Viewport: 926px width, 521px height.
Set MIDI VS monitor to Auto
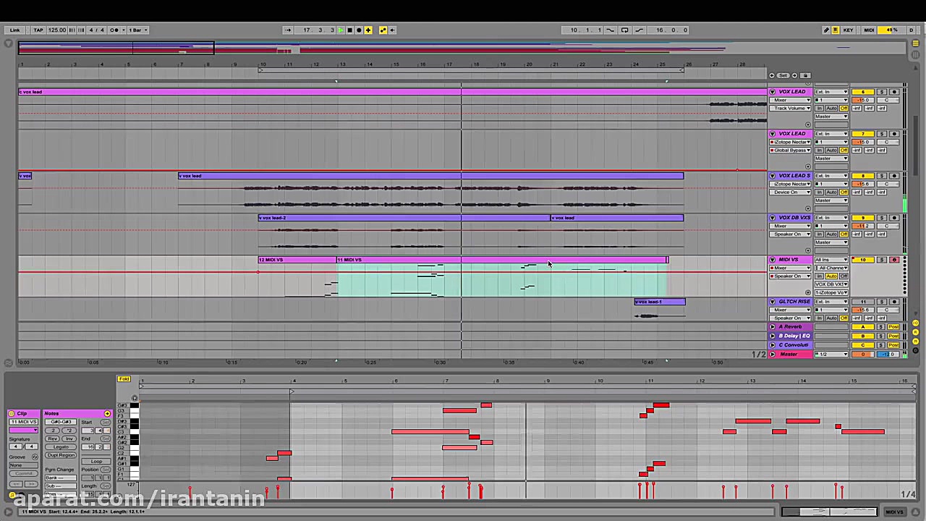[831, 276]
